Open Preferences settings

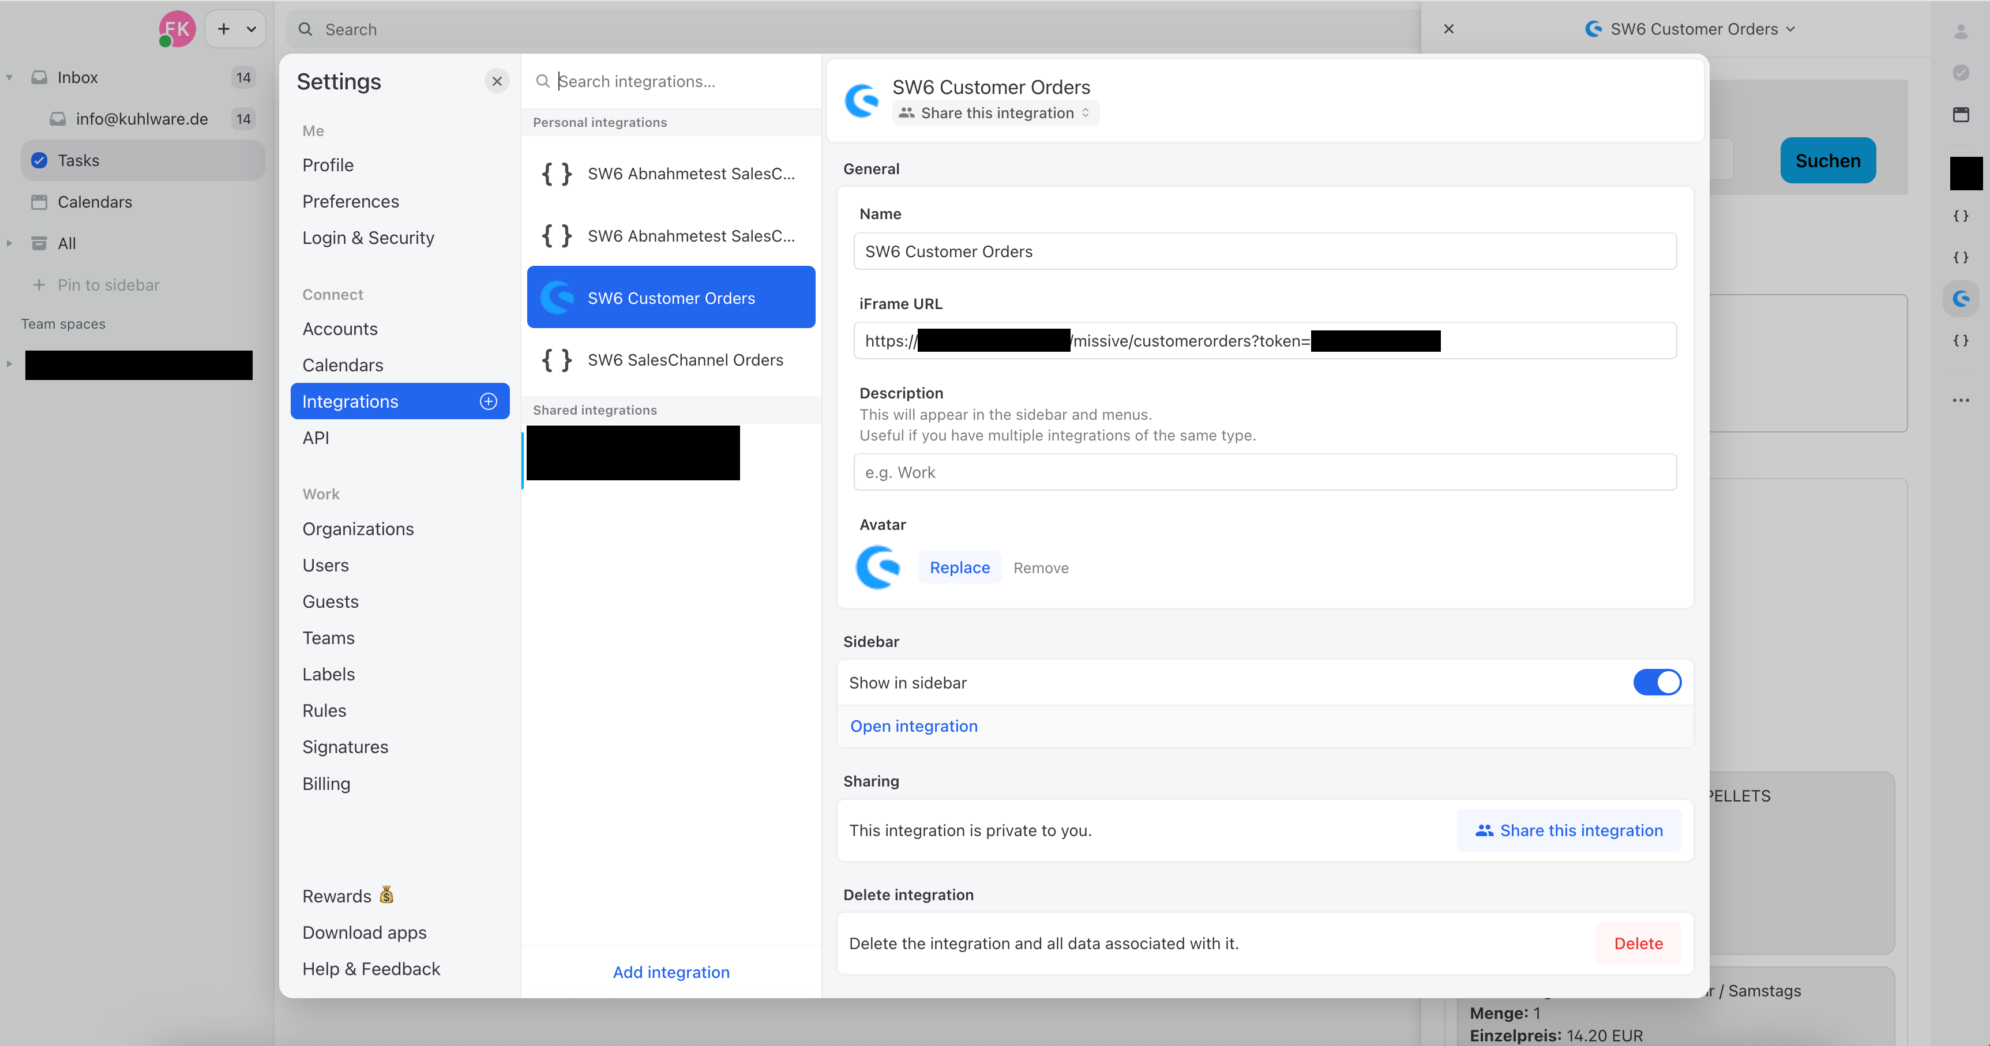(x=351, y=202)
